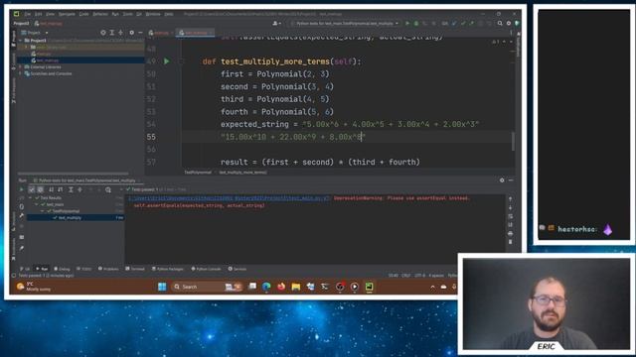The height and width of the screenshot is (357, 636).
Task: Open Debug tool window tab
Action: pos(62,269)
